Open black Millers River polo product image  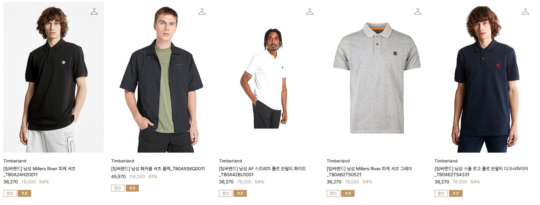[x=54, y=77]
